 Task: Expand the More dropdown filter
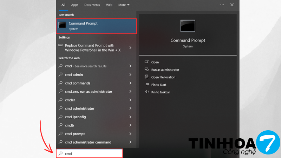coord(124,5)
